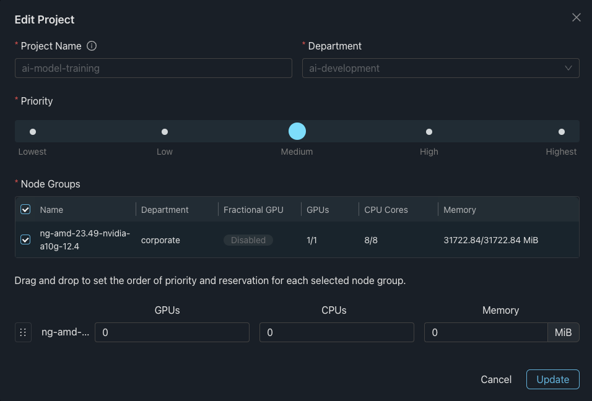The height and width of the screenshot is (401, 592).
Task: Focus the Project Name input field
Action: click(153, 68)
